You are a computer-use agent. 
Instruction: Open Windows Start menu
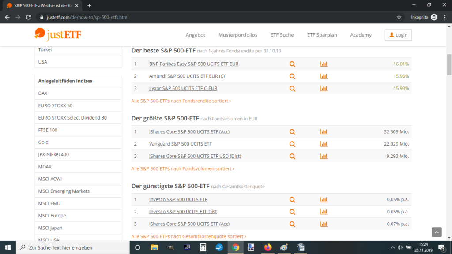[x=8, y=247]
